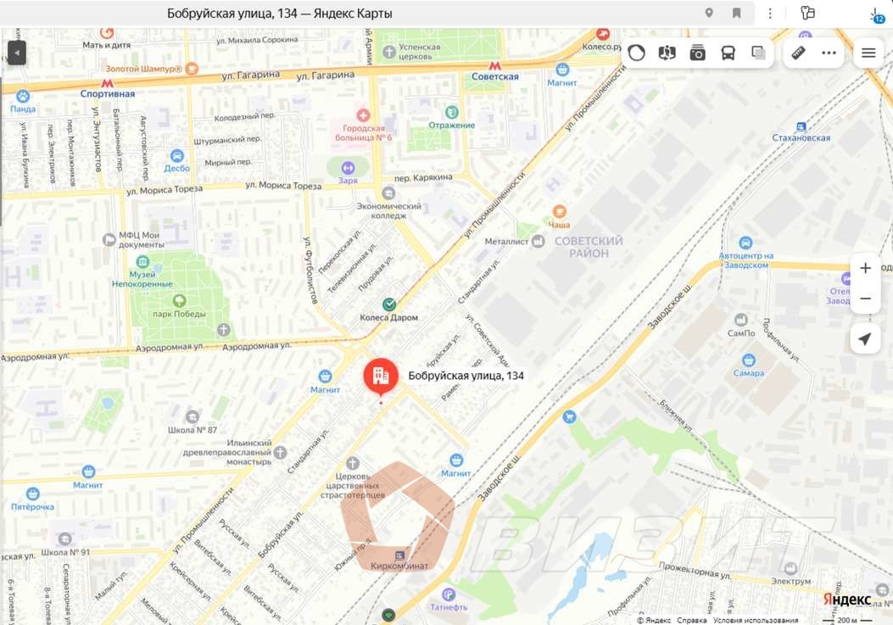Open the browser downloads icon

pyautogui.click(x=877, y=16)
